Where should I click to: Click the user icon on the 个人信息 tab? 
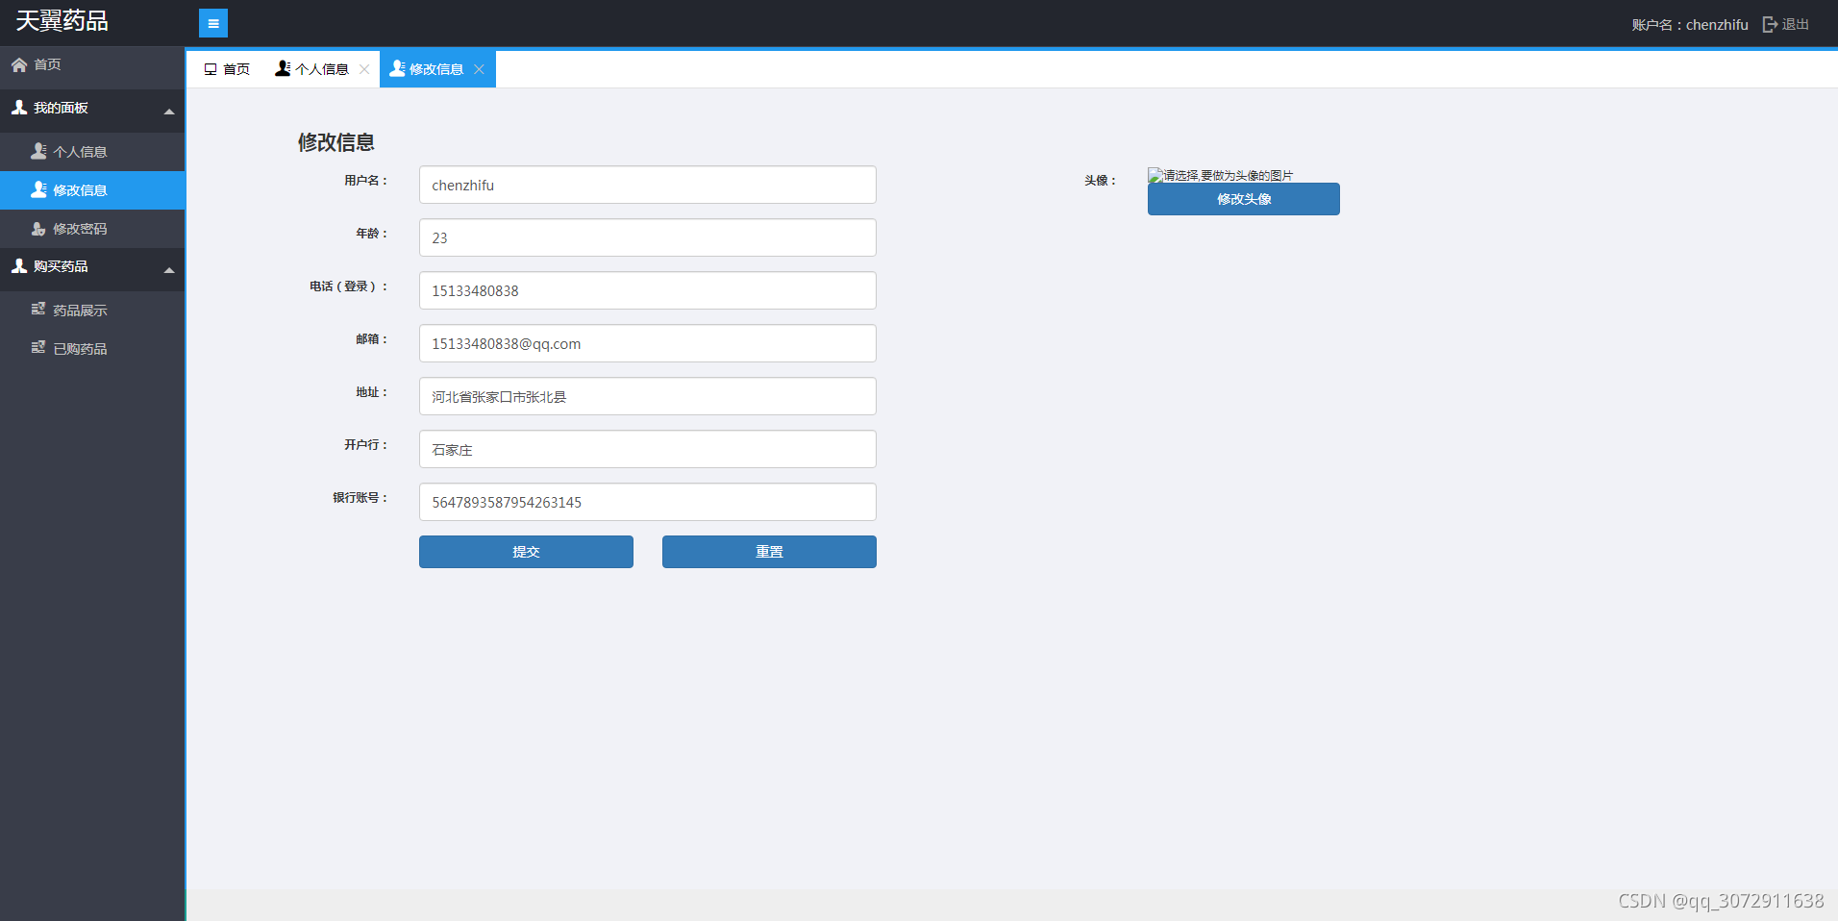click(283, 68)
